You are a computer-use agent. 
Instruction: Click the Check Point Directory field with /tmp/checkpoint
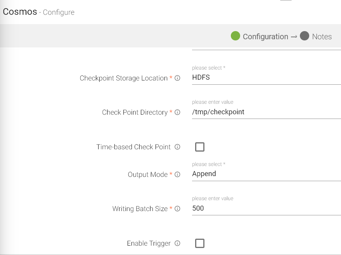266,112
